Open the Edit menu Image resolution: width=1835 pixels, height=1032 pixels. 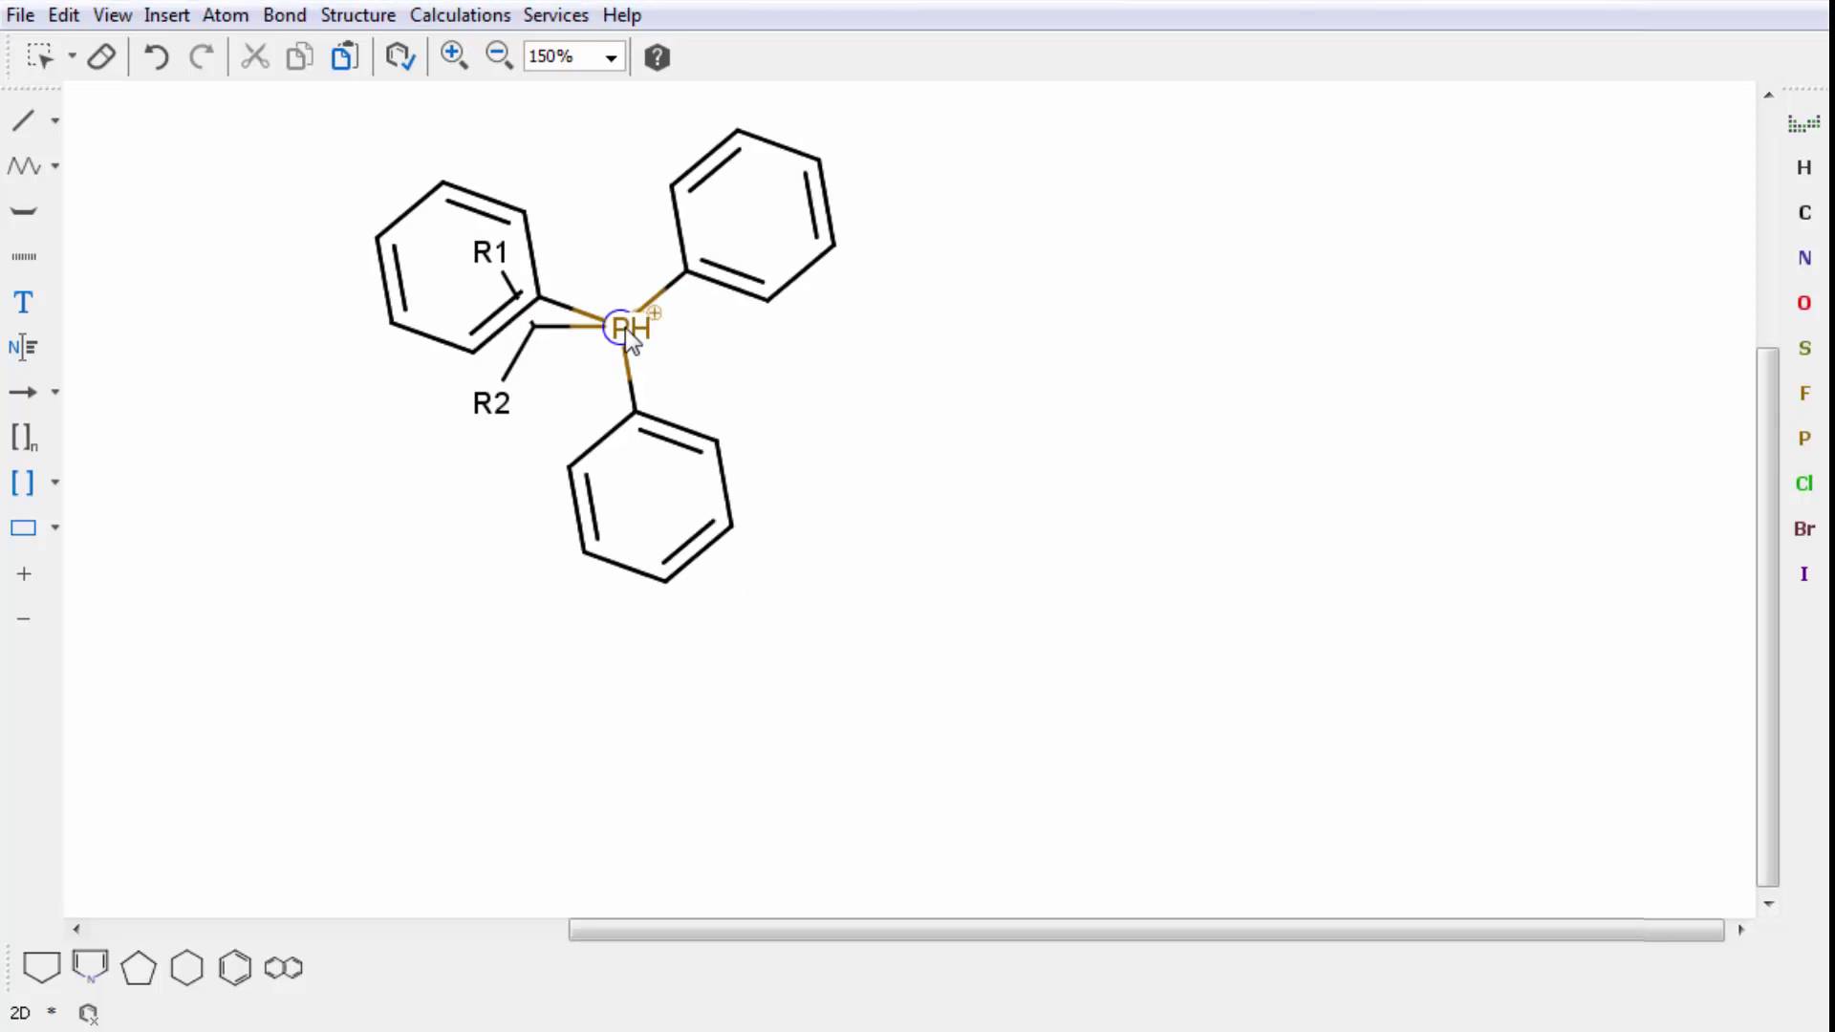64,15
